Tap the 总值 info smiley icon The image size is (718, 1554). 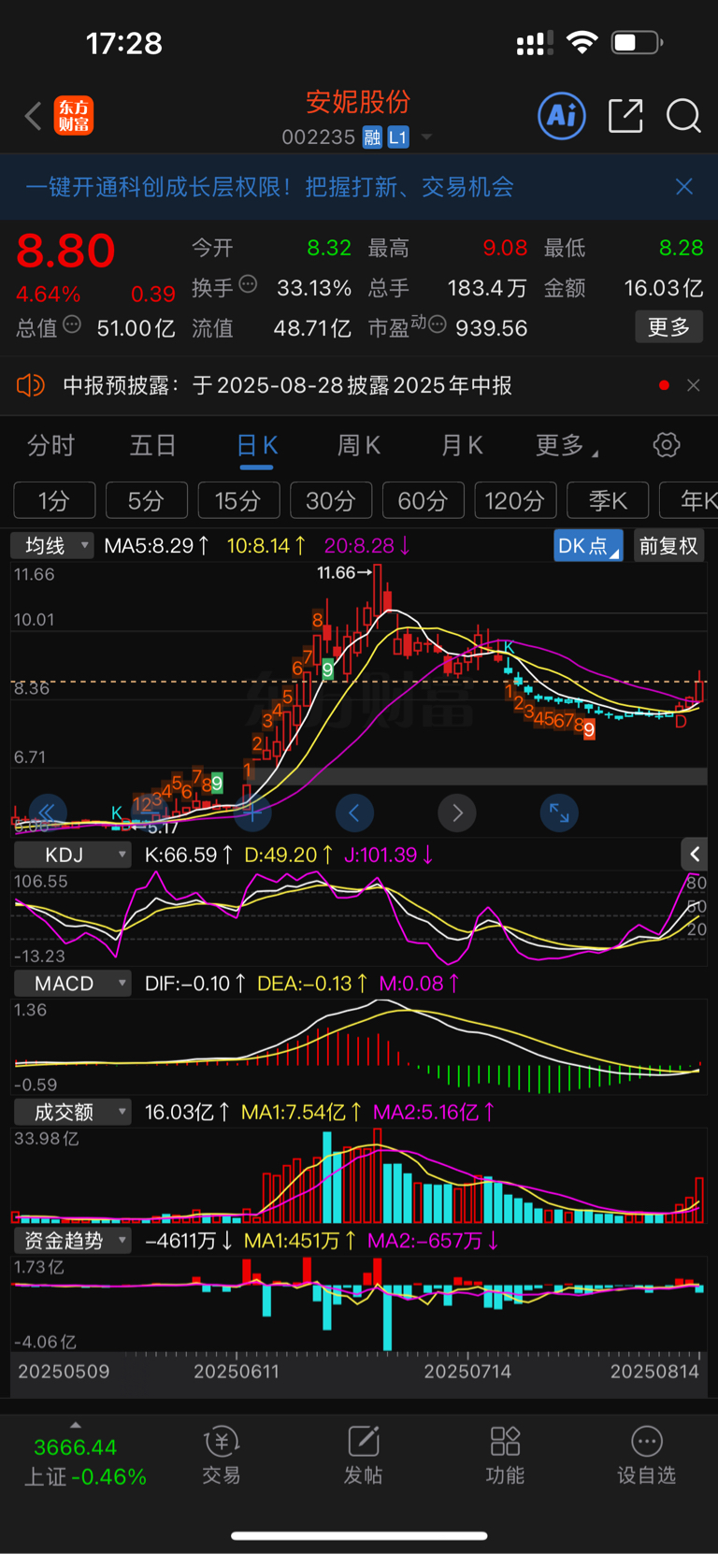72,325
